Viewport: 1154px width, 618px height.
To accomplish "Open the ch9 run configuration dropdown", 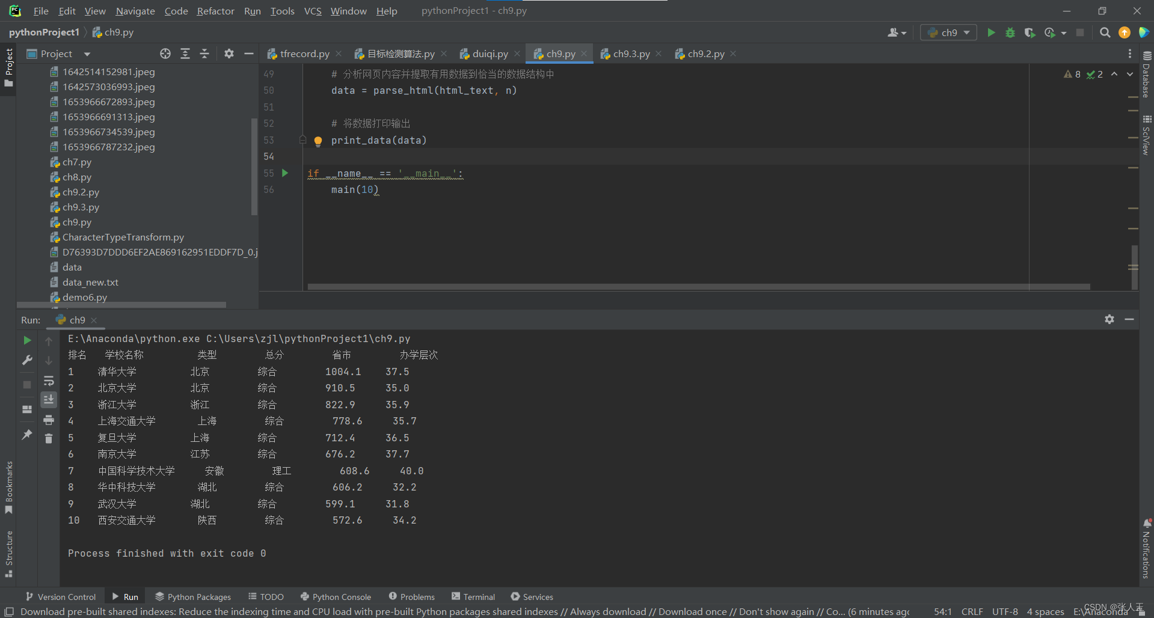I will [948, 32].
